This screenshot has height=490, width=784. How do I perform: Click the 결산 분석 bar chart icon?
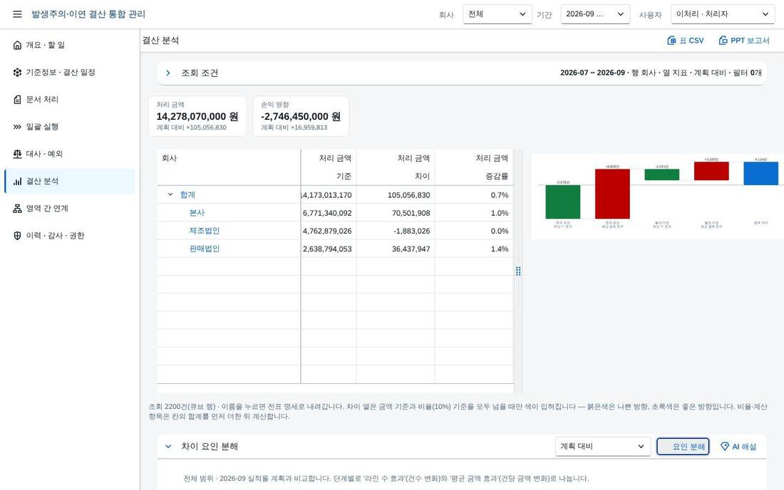[18, 182]
